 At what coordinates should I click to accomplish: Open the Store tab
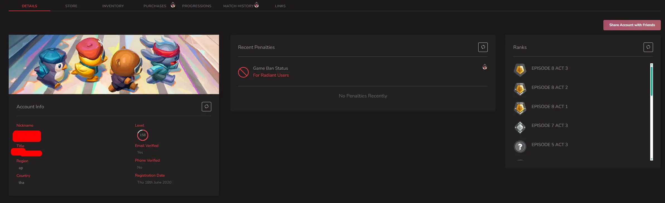coord(71,6)
